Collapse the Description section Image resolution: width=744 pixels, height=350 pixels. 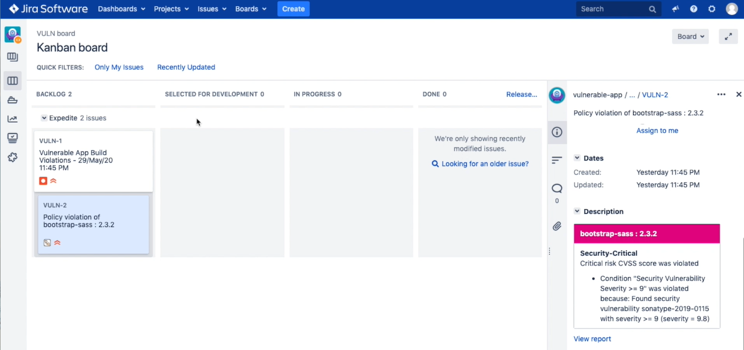(x=577, y=211)
